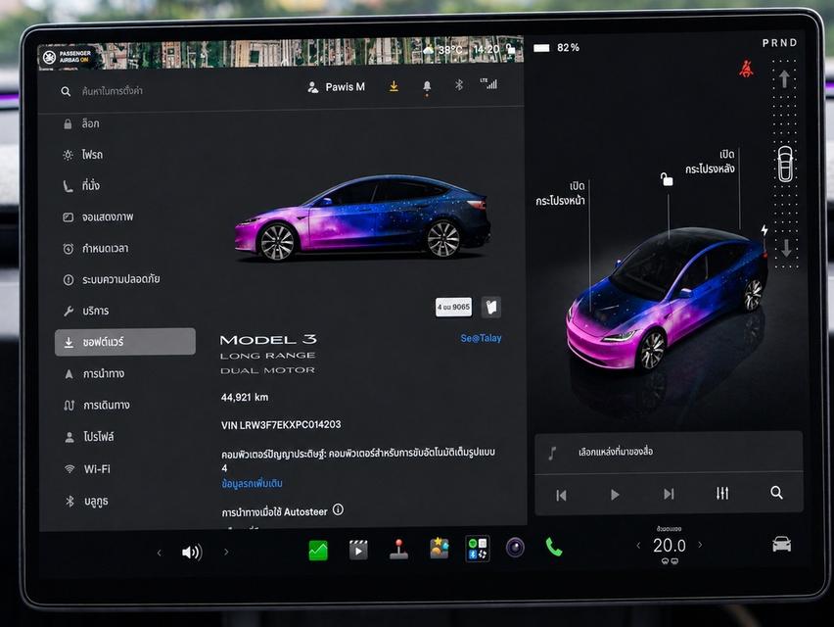834x627 pixels.
Task: Tap the software download icon in header
Action: (x=394, y=85)
